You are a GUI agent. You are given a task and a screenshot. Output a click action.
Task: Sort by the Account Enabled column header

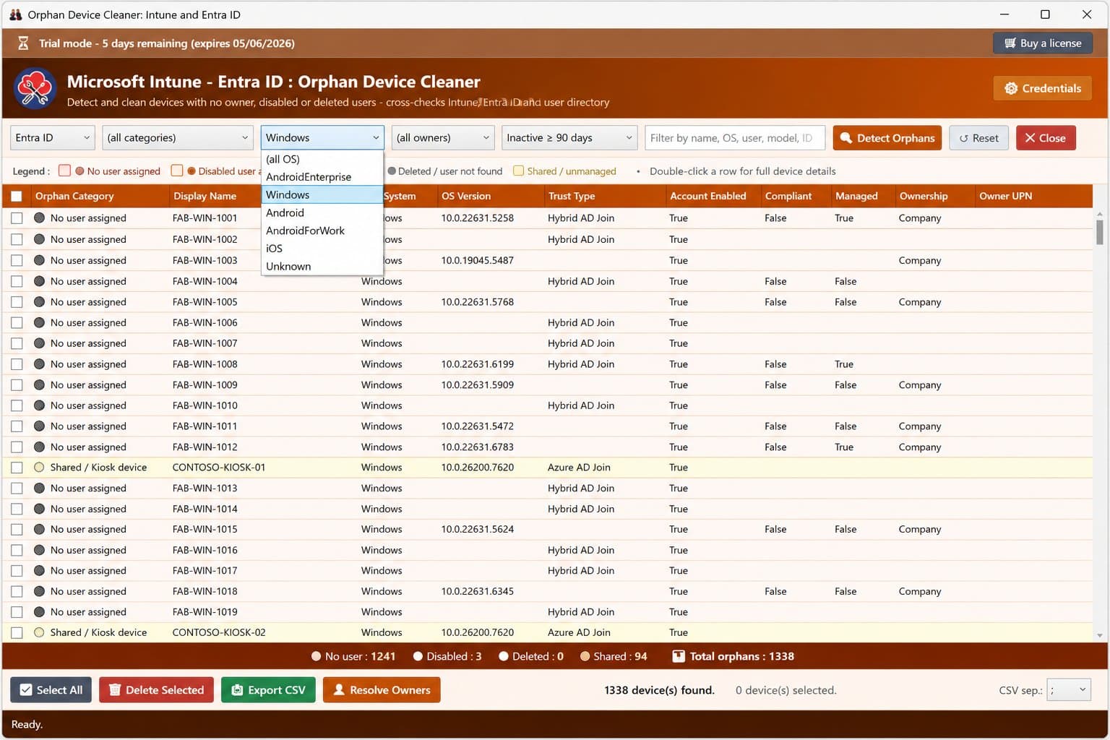tap(708, 196)
